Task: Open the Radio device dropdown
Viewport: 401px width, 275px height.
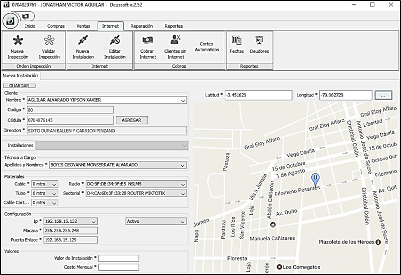Action: click(x=183, y=184)
